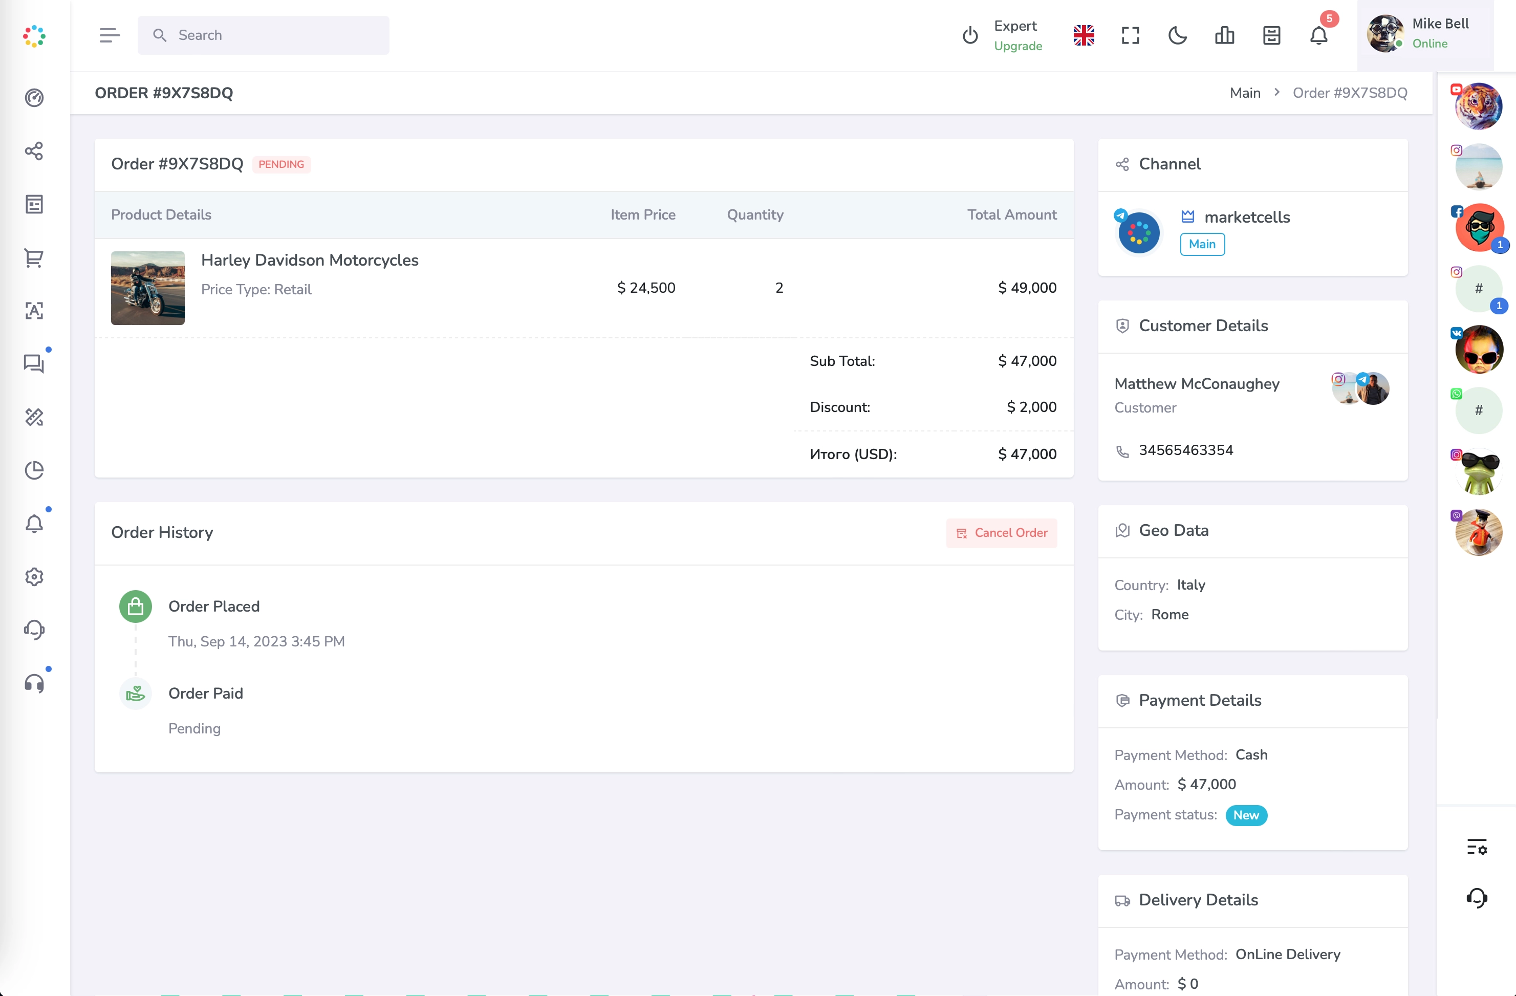
Task: Select the Main channel tag
Action: 1202,245
